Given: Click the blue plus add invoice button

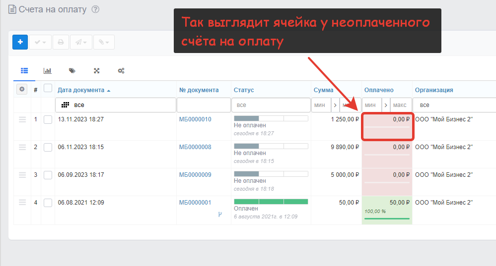Looking at the screenshot, I should (x=20, y=42).
